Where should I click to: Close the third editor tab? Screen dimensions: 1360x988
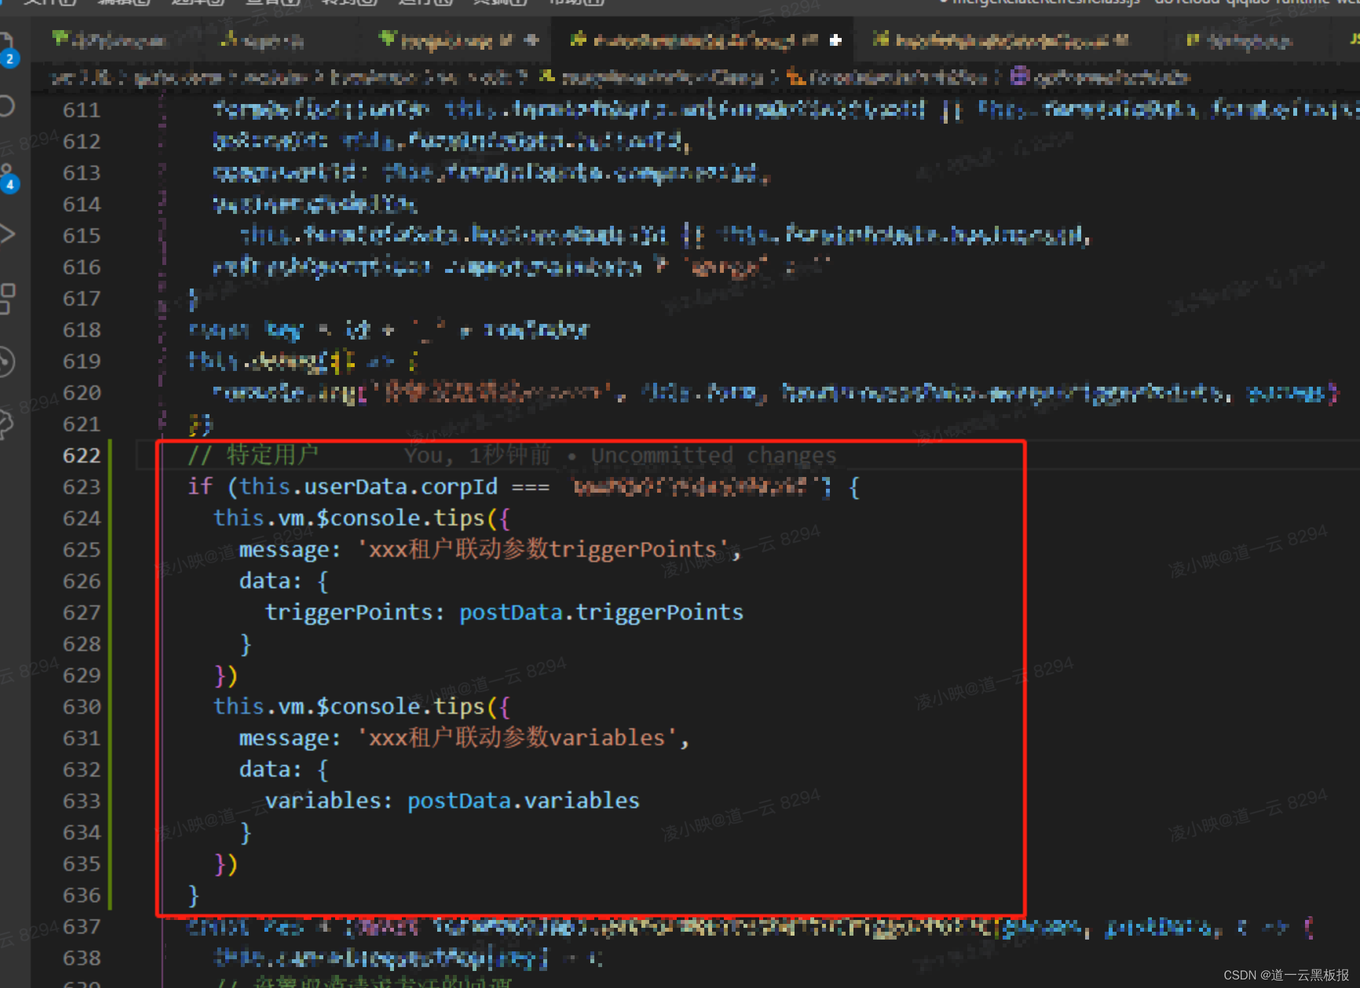(x=532, y=41)
